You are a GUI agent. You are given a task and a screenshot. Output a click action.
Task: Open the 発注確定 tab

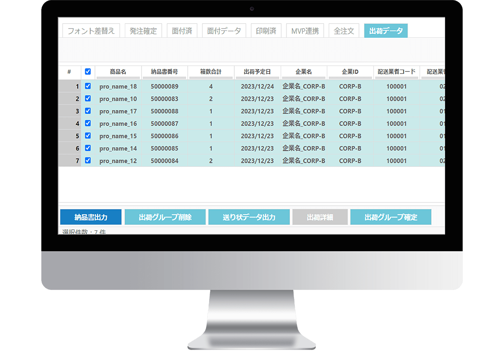143,31
